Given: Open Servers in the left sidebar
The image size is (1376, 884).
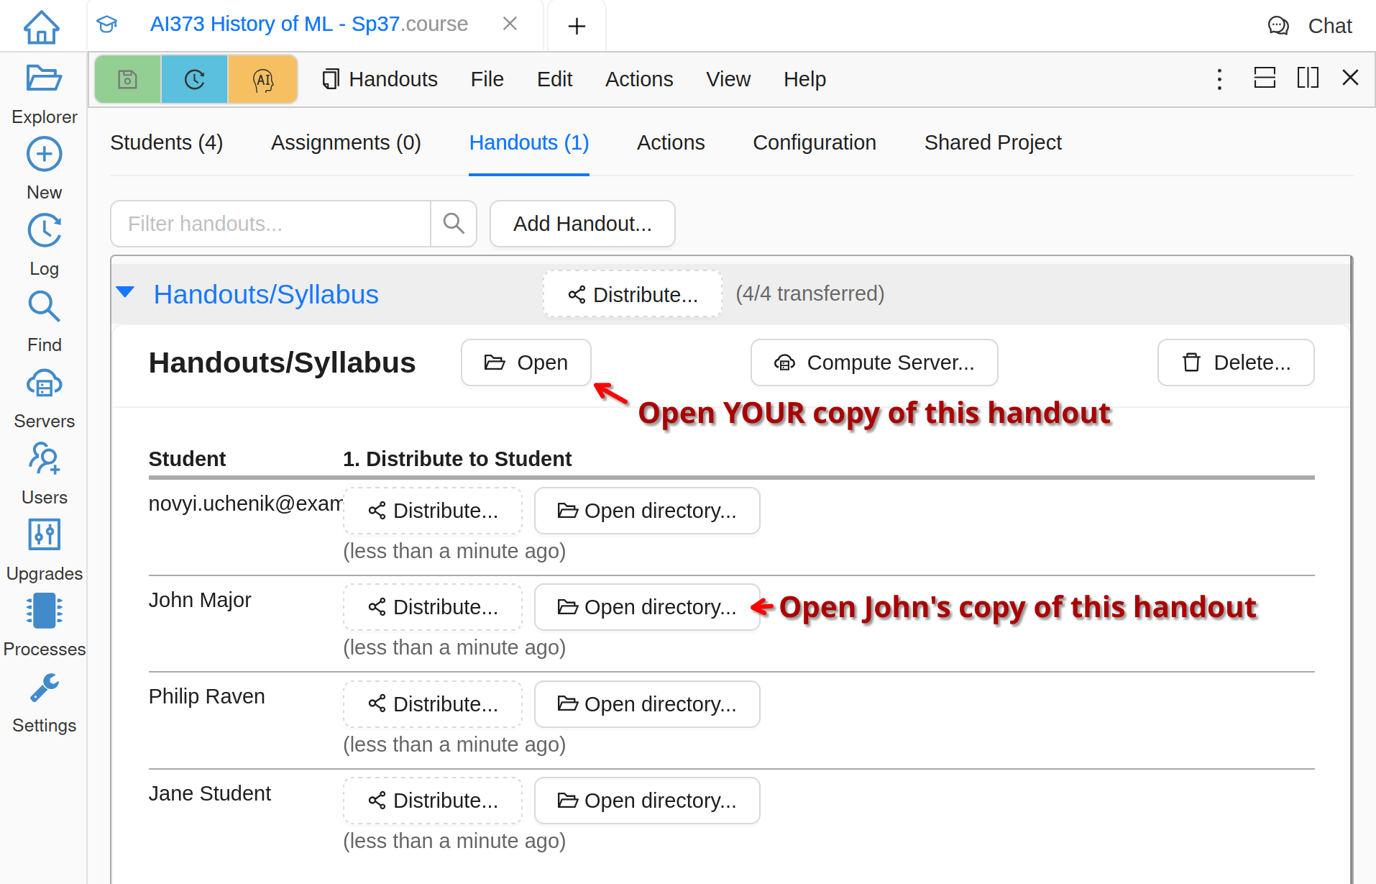Looking at the screenshot, I should coord(44,385).
